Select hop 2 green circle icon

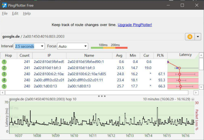tap(4, 68)
